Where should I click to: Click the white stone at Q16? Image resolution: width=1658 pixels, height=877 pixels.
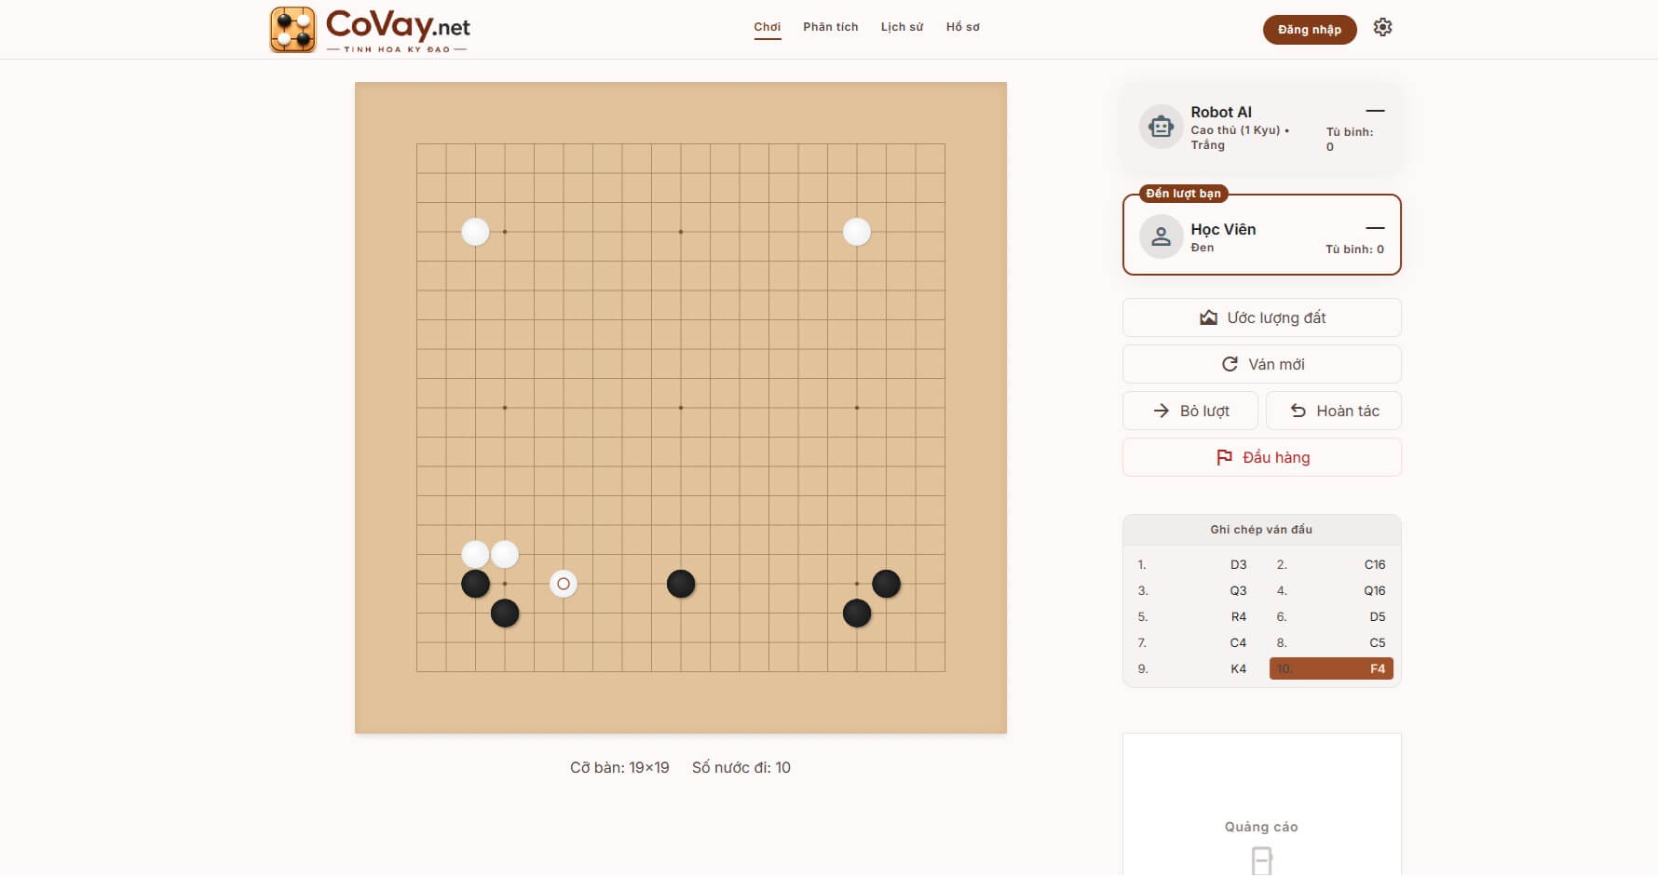coord(857,232)
